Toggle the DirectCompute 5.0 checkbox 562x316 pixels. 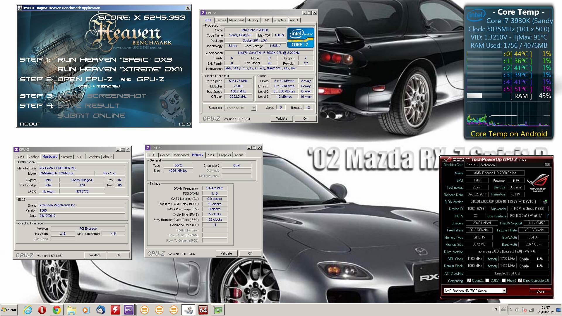pos(520,281)
